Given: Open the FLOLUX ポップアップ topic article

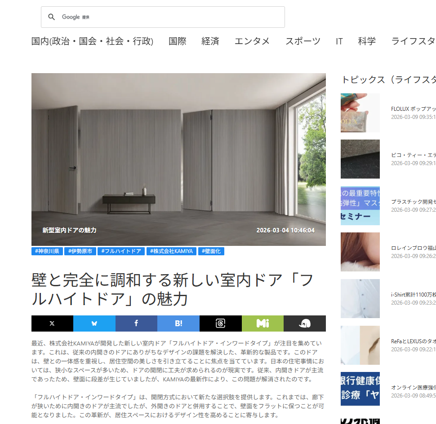Looking at the screenshot, I should pos(413,109).
